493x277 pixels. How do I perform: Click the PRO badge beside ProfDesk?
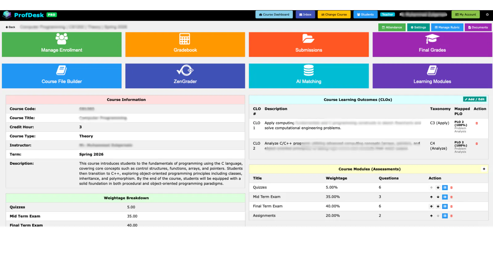(51, 15)
